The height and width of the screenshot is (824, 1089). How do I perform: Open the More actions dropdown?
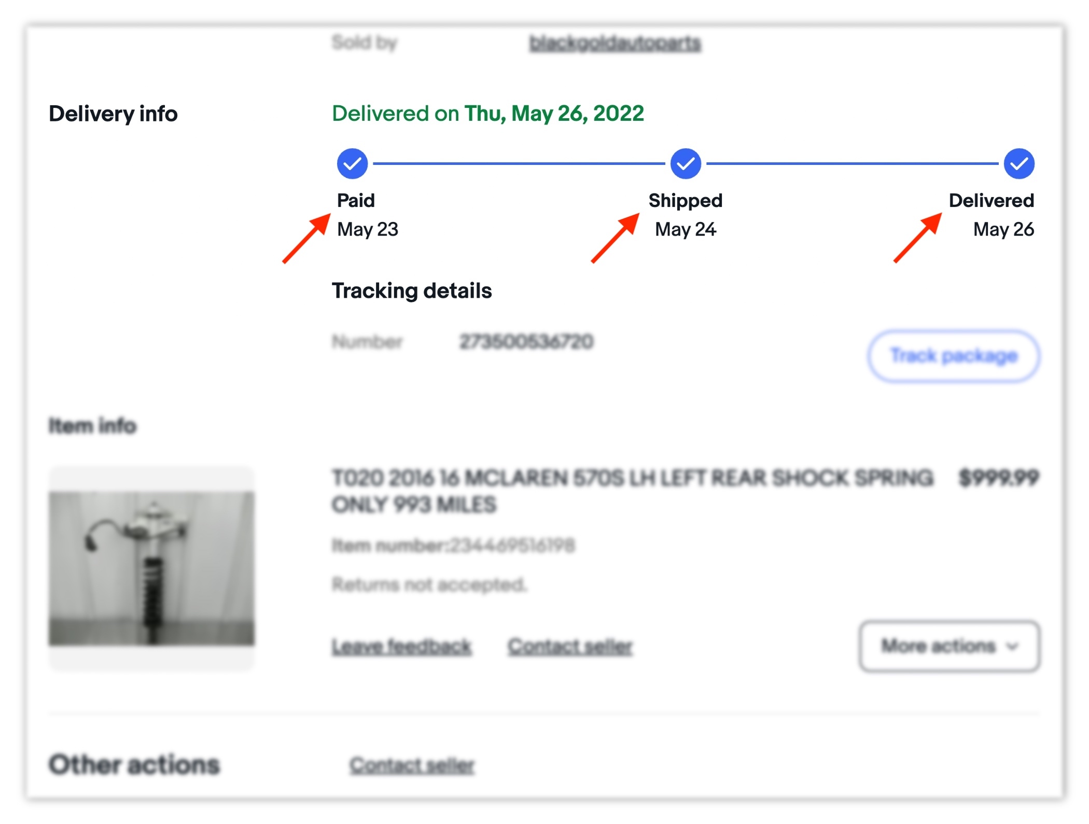pos(949,646)
